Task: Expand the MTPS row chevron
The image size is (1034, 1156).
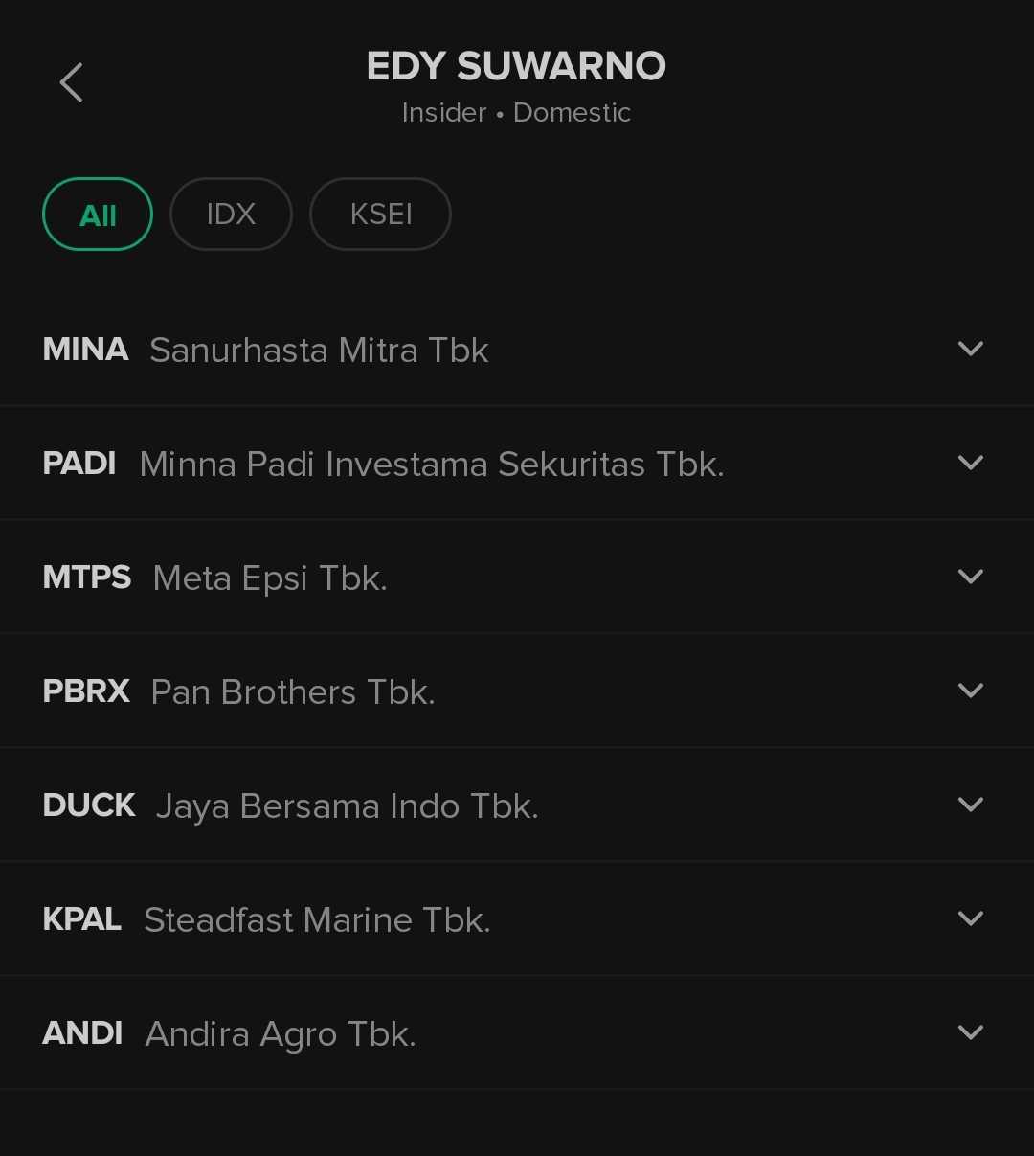Action: 970,578
